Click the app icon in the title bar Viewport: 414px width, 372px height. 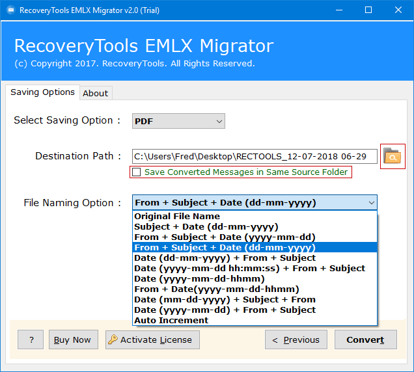click(11, 10)
